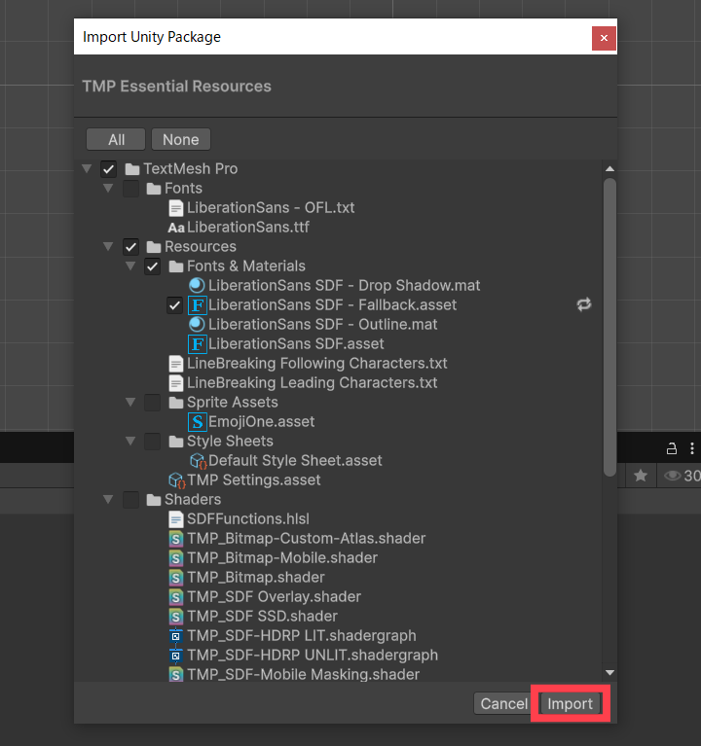Click the TMP Settings.asset icon
Image resolution: width=701 pixels, height=746 pixels.
pyautogui.click(x=176, y=480)
